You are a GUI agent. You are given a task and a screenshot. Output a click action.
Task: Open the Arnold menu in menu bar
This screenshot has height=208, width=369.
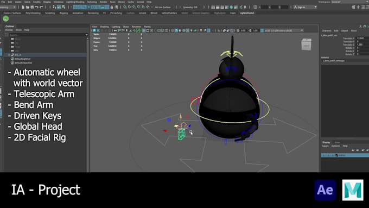point(140,2)
